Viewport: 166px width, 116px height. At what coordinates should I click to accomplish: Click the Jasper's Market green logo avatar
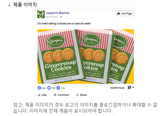point(41,14)
